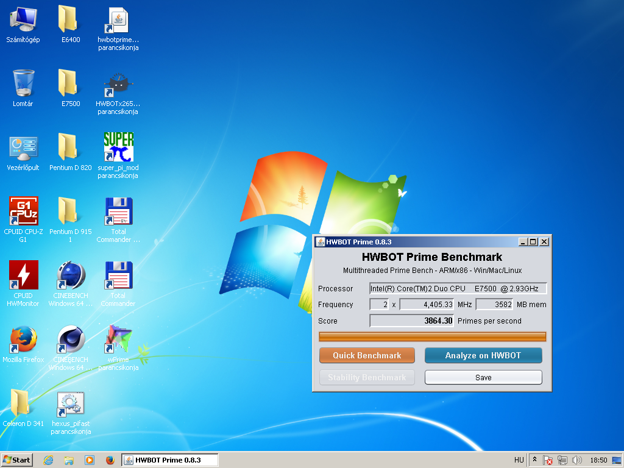This screenshot has width=624, height=468.
Task: Click the Multithreaded Prime Bench subtitle text
Action: (x=432, y=270)
